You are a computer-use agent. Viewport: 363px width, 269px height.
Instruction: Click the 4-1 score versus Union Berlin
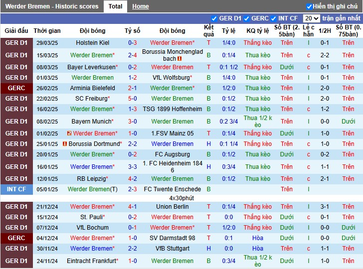[x=133, y=206]
